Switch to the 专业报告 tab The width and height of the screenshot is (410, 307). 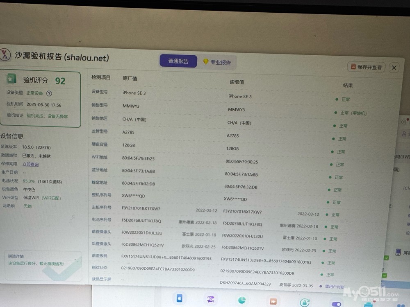pyautogui.click(x=217, y=63)
